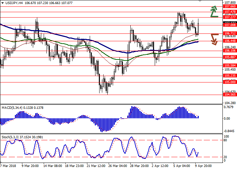Select the 9 Apr 20:00 time label

click(203, 166)
